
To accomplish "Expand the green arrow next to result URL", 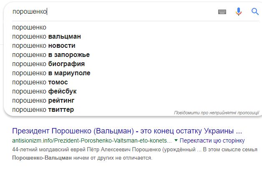I will tap(176, 140).
